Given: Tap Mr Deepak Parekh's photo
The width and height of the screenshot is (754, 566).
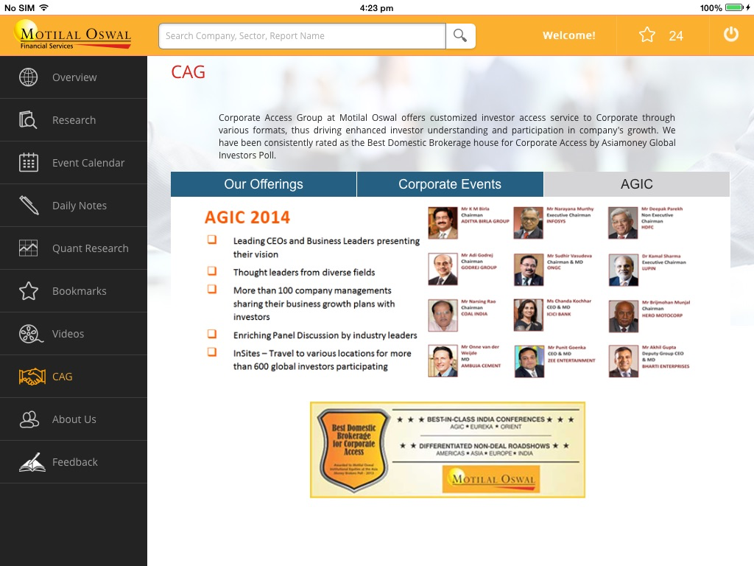Looking at the screenshot, I should [x=623, y=223].
